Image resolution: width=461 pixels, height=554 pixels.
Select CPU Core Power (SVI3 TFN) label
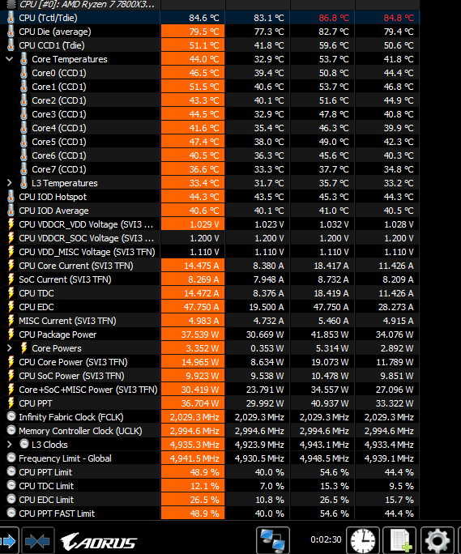pyautogui.click(x=73, y=362)
